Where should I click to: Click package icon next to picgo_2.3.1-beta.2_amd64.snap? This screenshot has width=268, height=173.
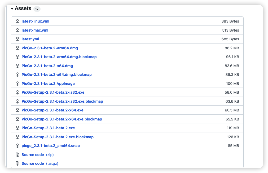pyautogui.click(x=17, y=146)
